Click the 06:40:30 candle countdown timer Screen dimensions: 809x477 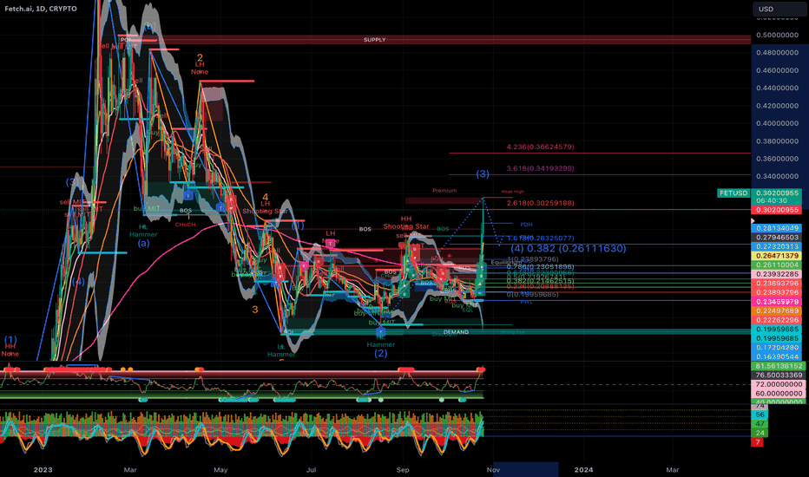(773, 200)
